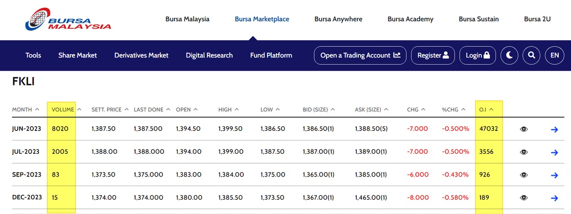Watch SEP-2023 contract via eye icon
The image size is (571, 214).
tap(524, 175)
